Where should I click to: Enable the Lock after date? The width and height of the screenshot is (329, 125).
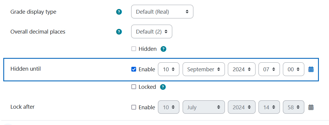(x=134, y=107)
